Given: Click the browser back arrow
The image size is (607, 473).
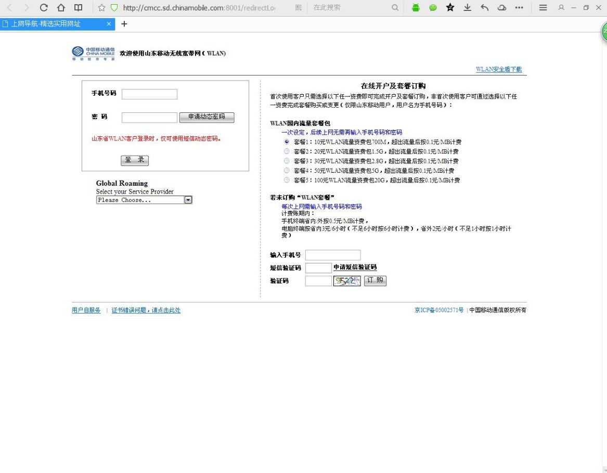Looking at the screenshot, I should tap(10, 8).
